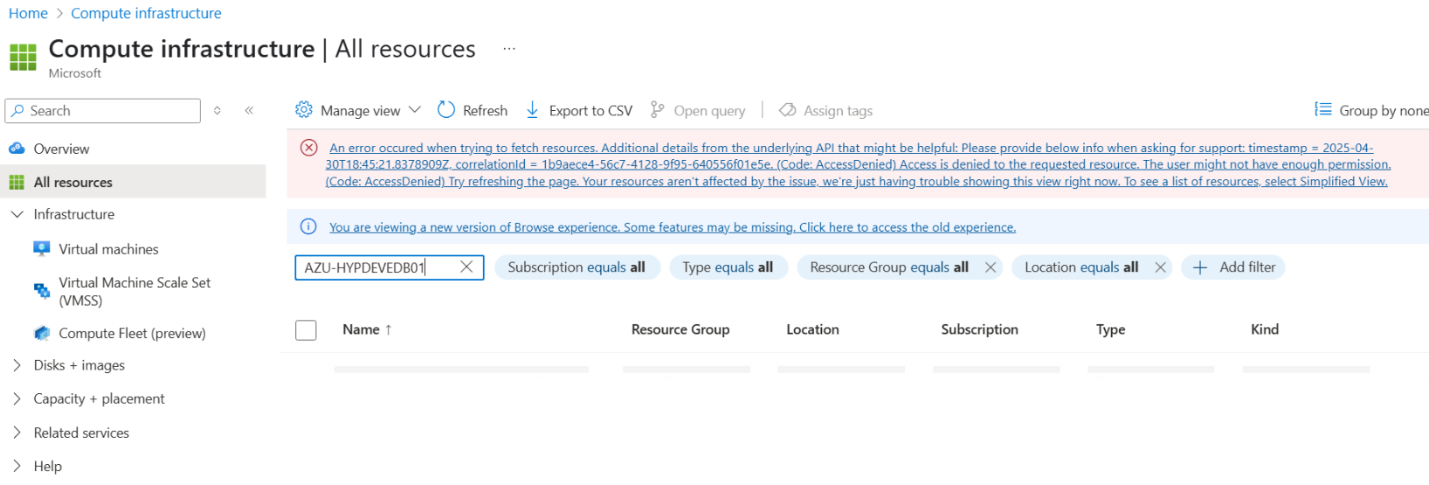Sort by Resource Group column header
The width and height of the screenshot is (1429, 485).
[x=680, y=329]
